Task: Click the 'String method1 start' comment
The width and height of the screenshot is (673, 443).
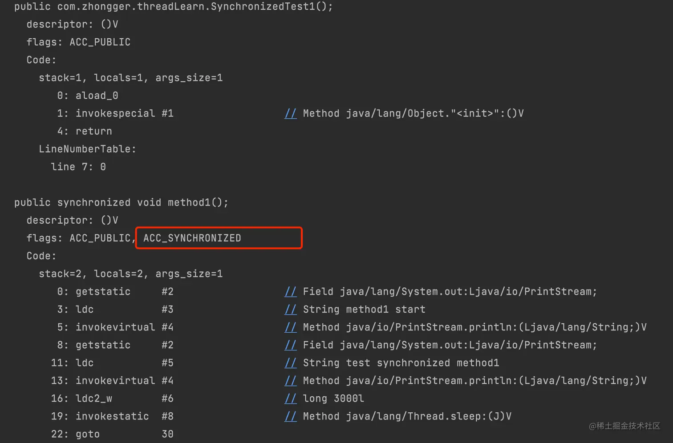Action: pyautogui.click(x=355, y=309)
